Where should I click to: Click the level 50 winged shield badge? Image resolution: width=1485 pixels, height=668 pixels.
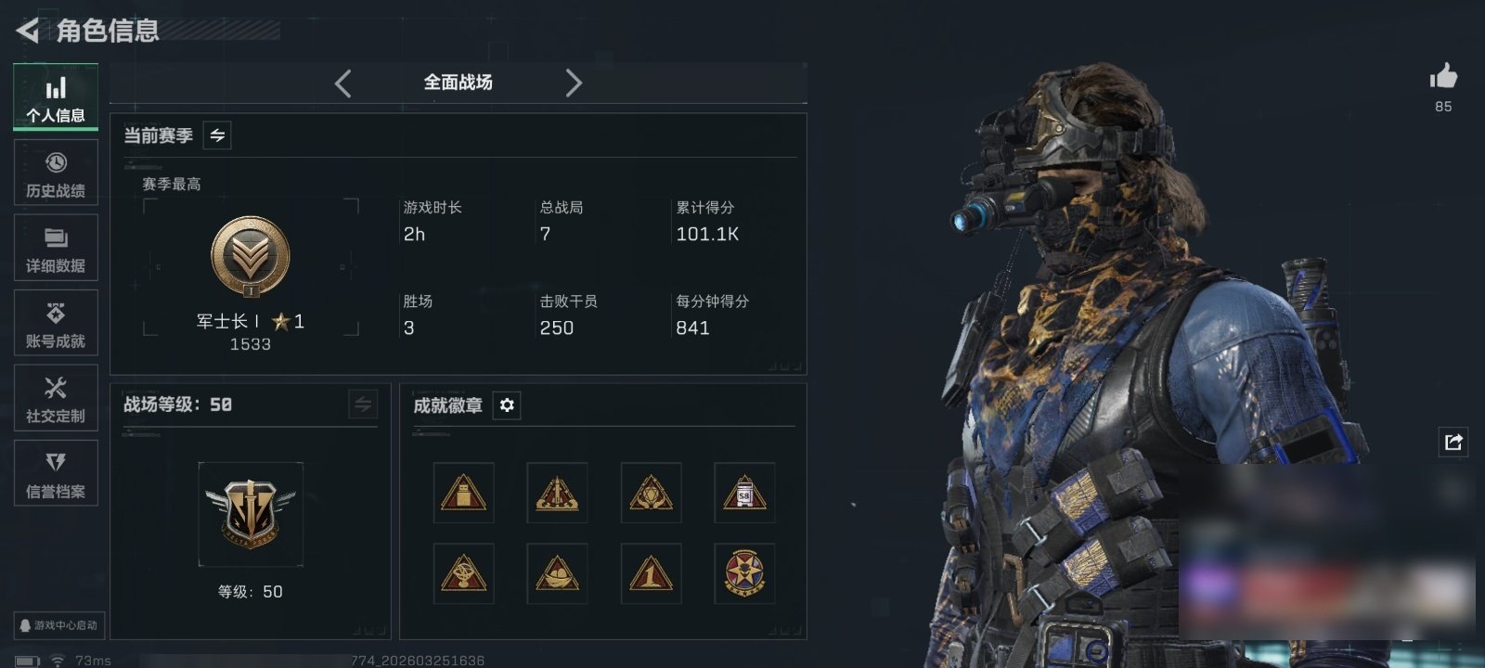(251, 513)
